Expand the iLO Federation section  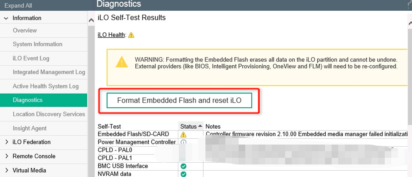(x=7, y=142)
